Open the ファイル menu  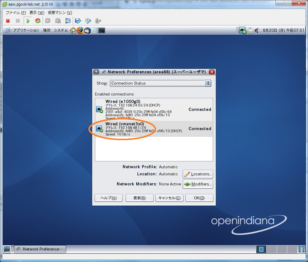pyautogui.click(x=16, y=13)
